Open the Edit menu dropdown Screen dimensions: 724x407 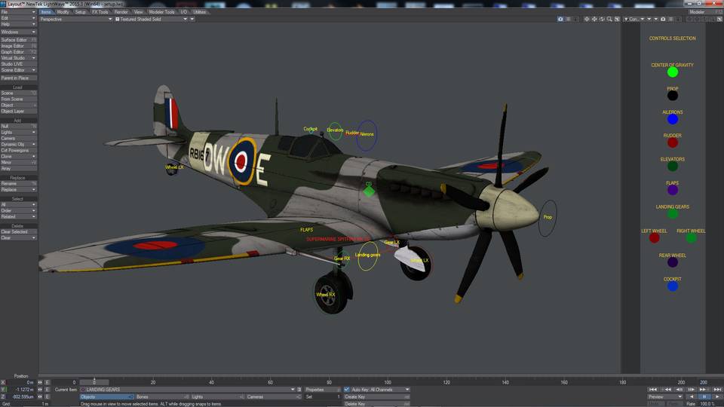(x=18, y=18)
